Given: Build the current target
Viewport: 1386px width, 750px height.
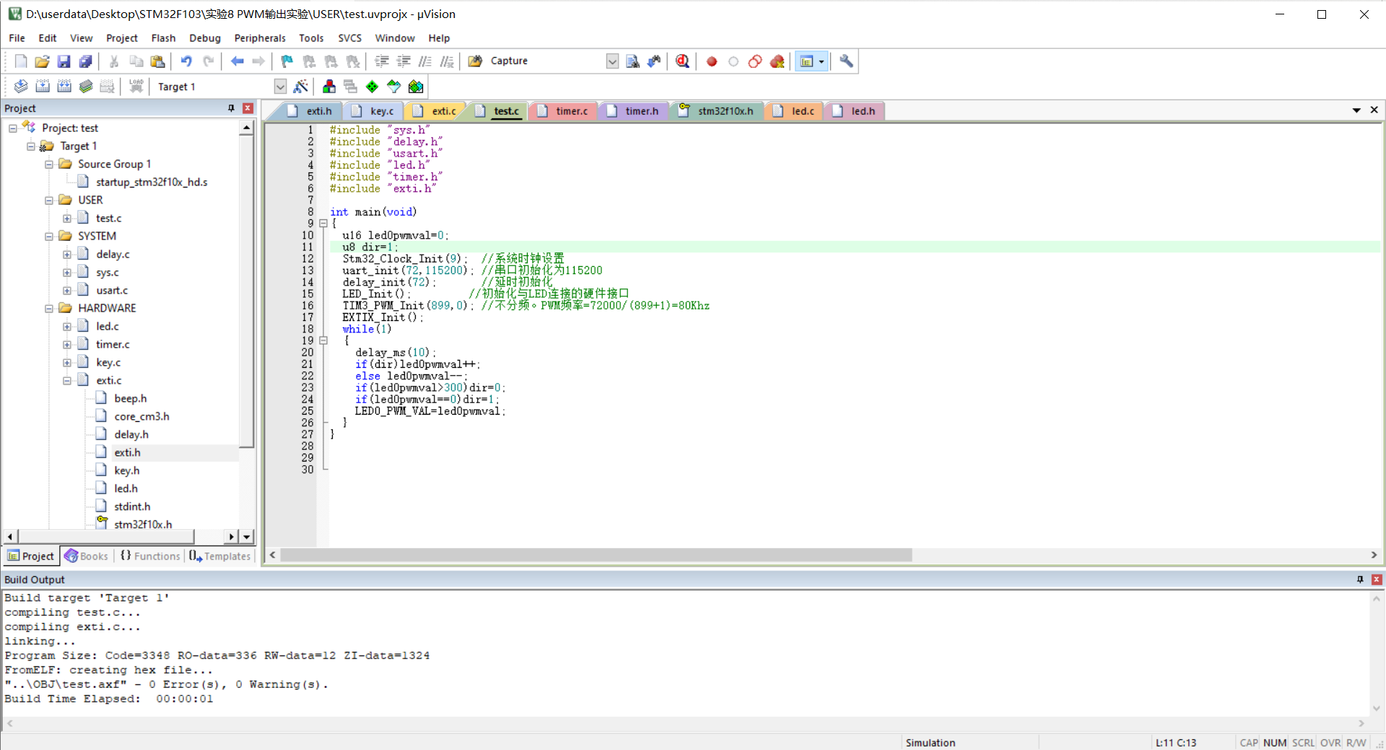Looking at the screenshot, I should coord(43,86).
